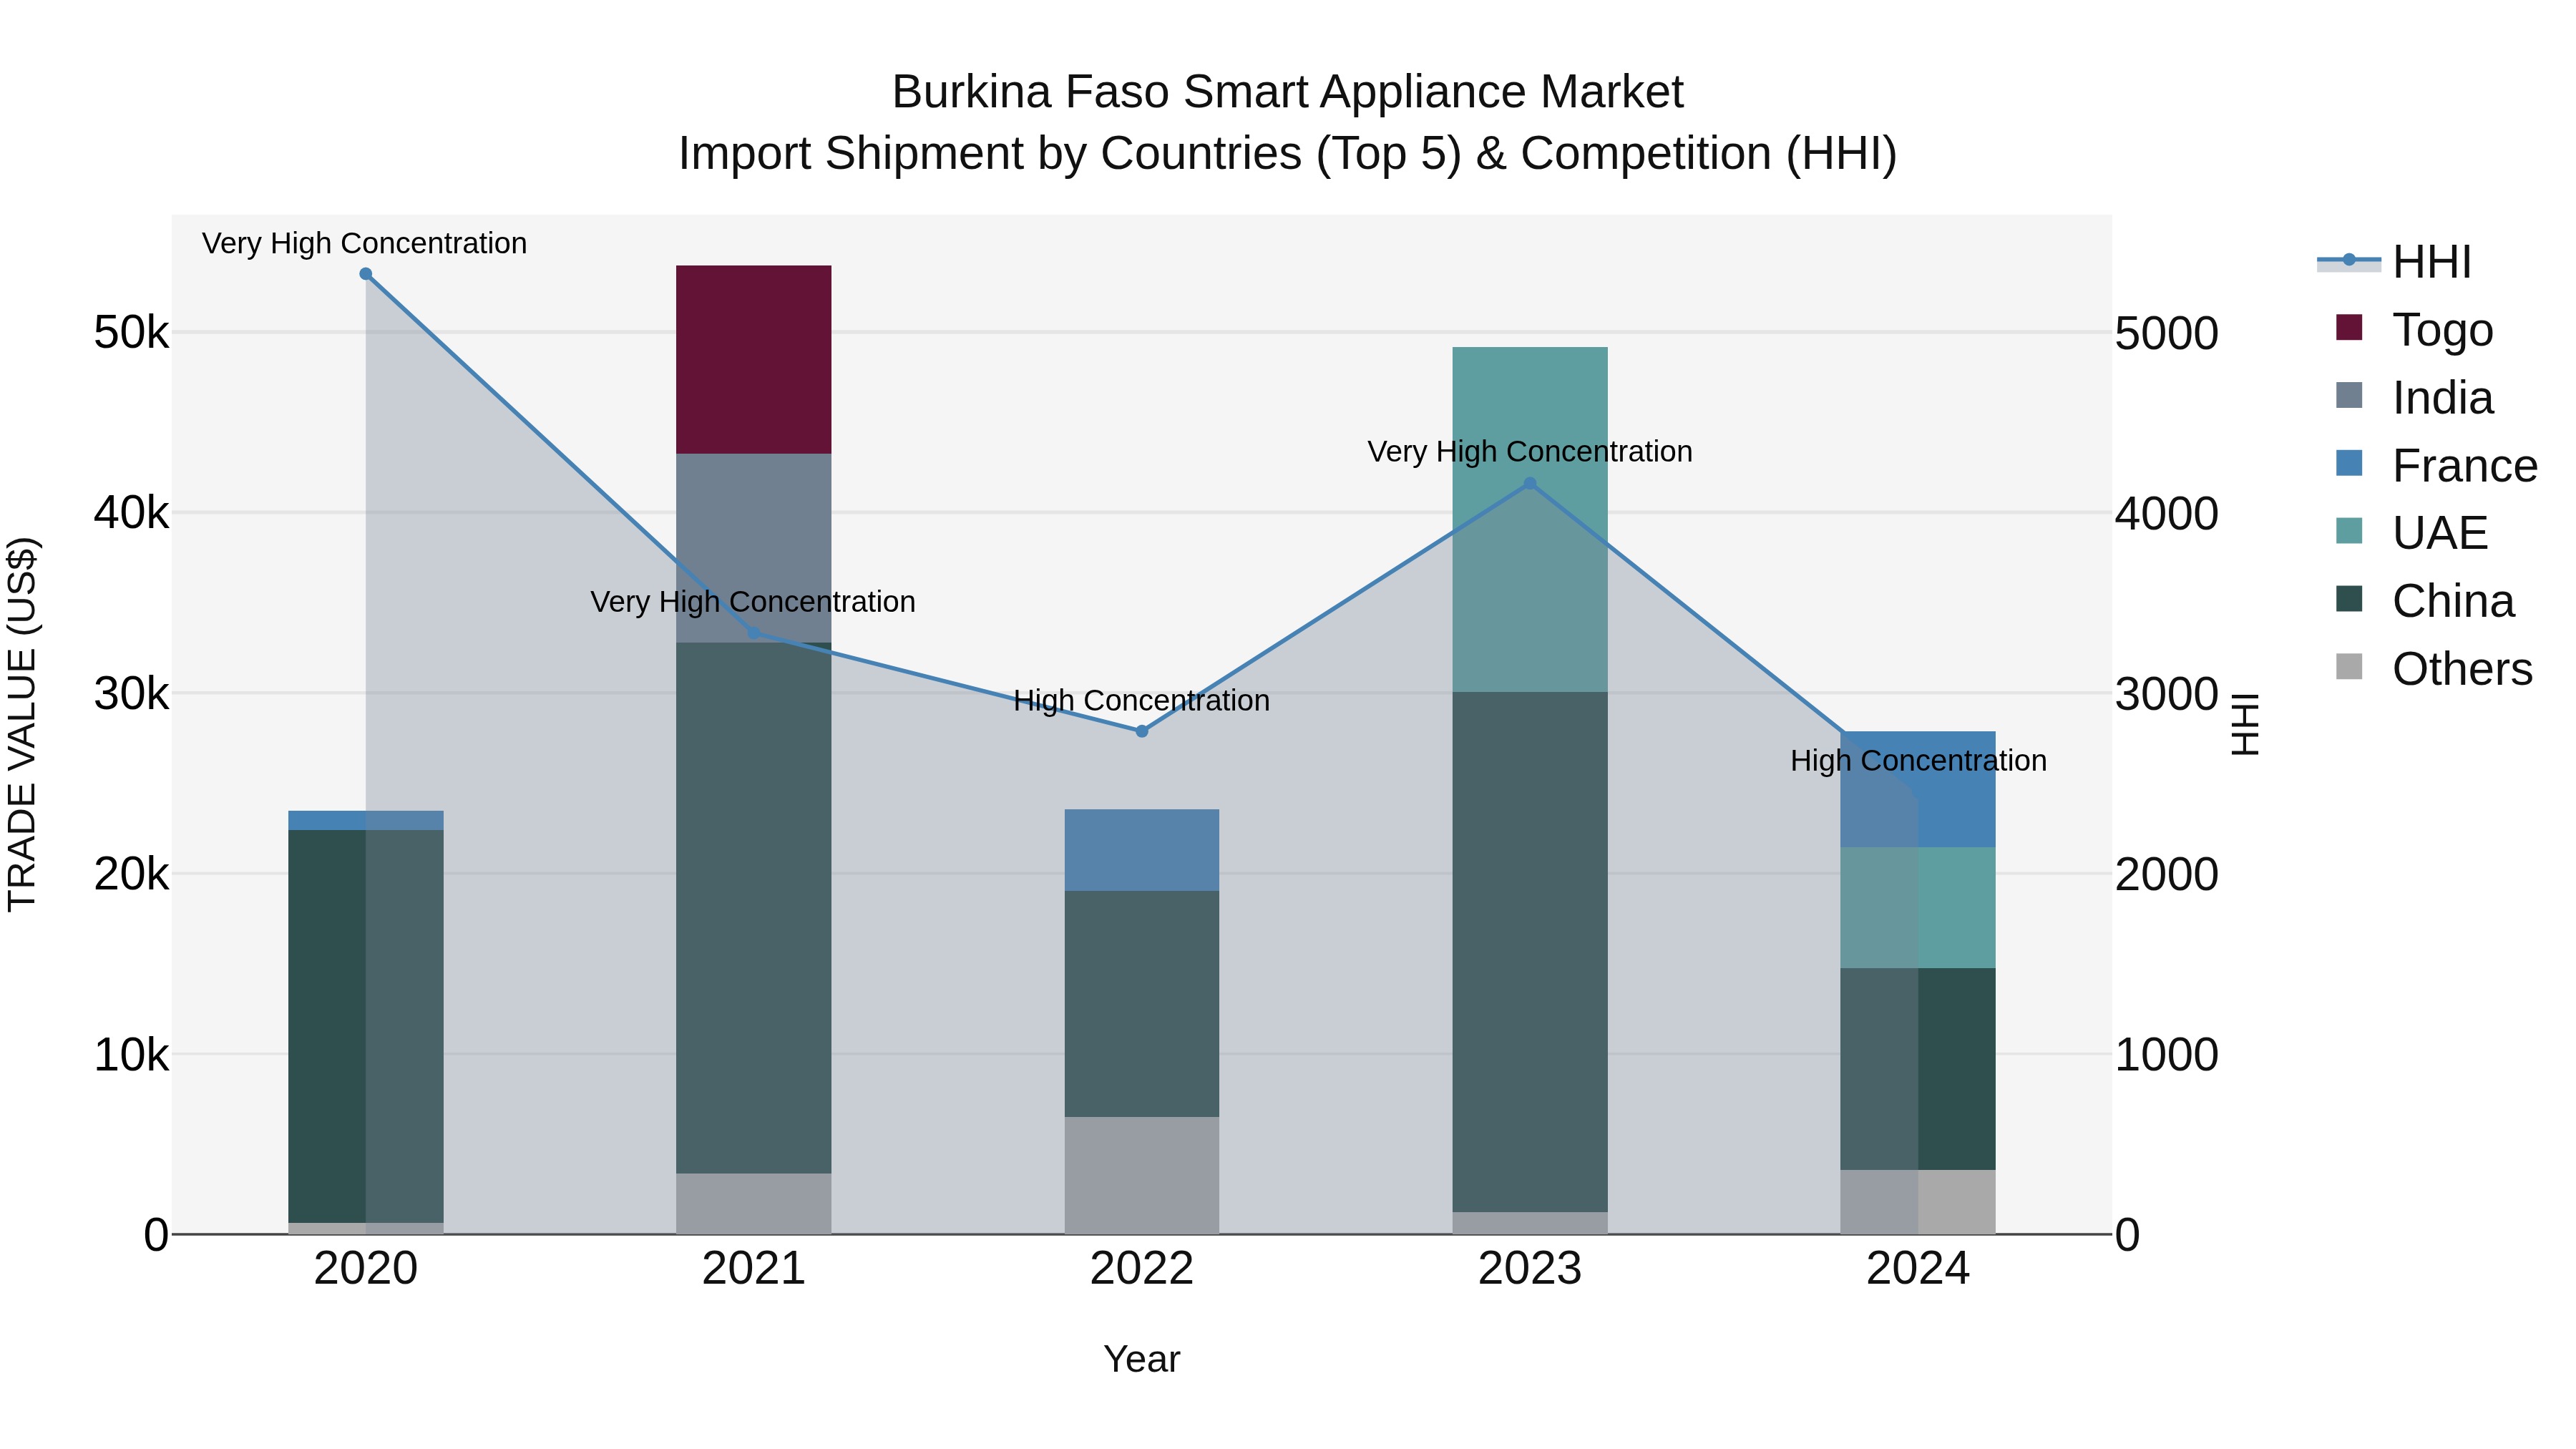
Task: Click the 40k left axis tick label
Action: [131, 513]
